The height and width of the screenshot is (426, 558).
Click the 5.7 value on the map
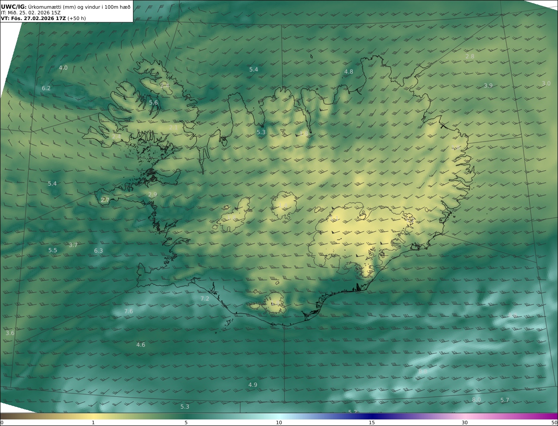point(505,400)
